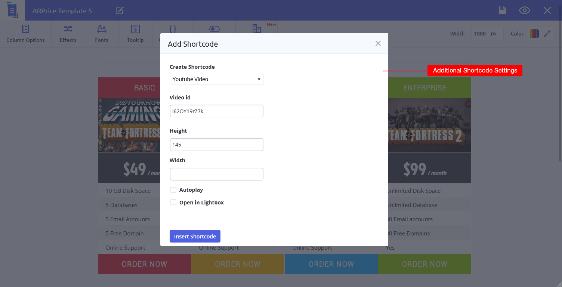Click the Height input showing 145
The width and height of the screenshot is (562, 287).
217,145
